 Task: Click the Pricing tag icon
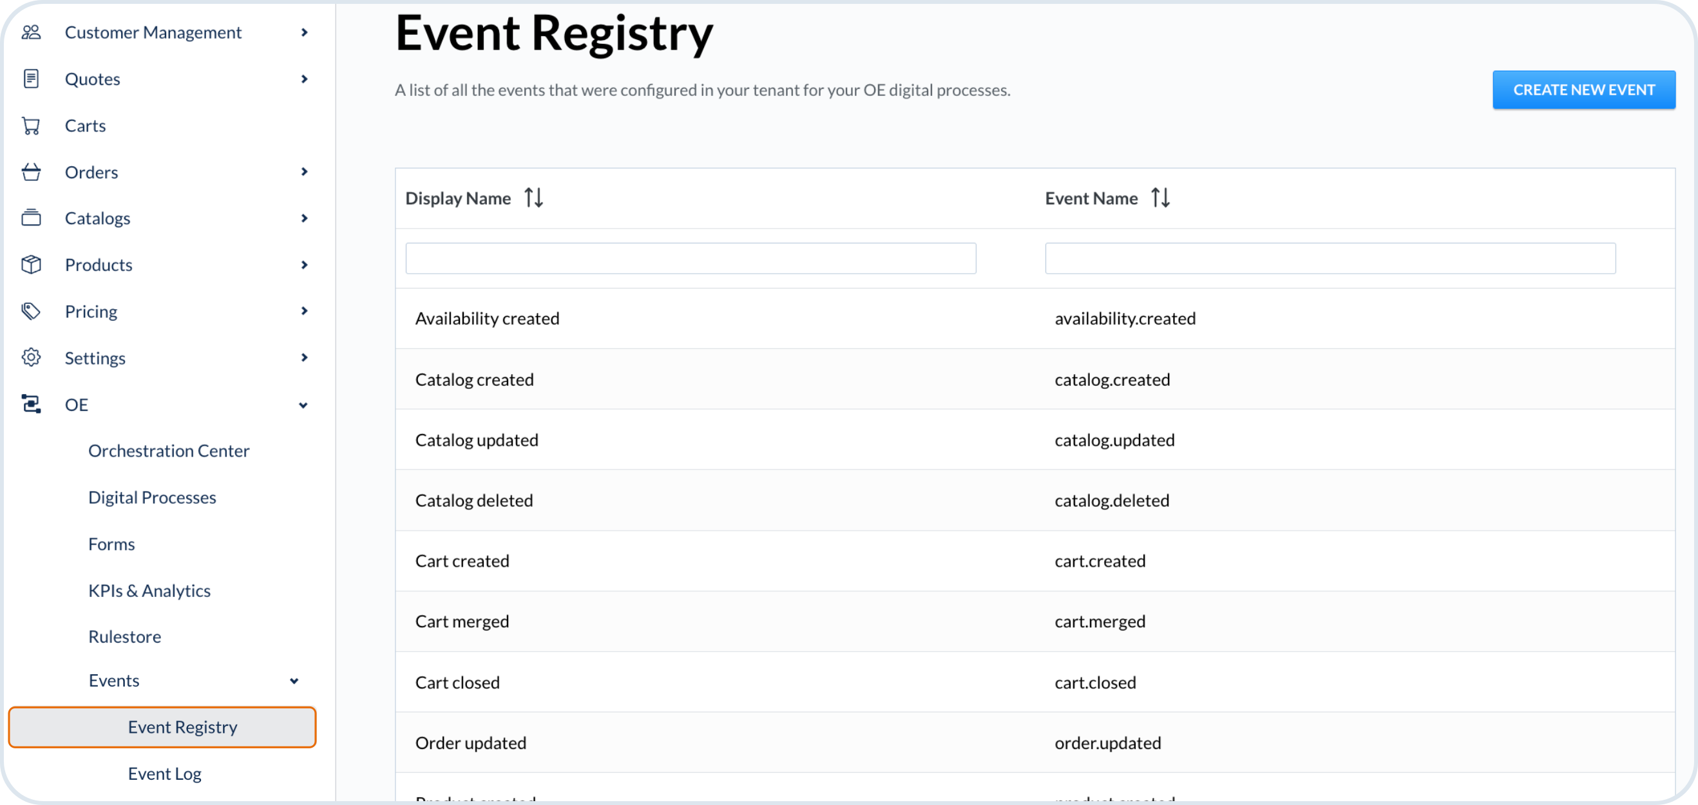coord(31,311)
